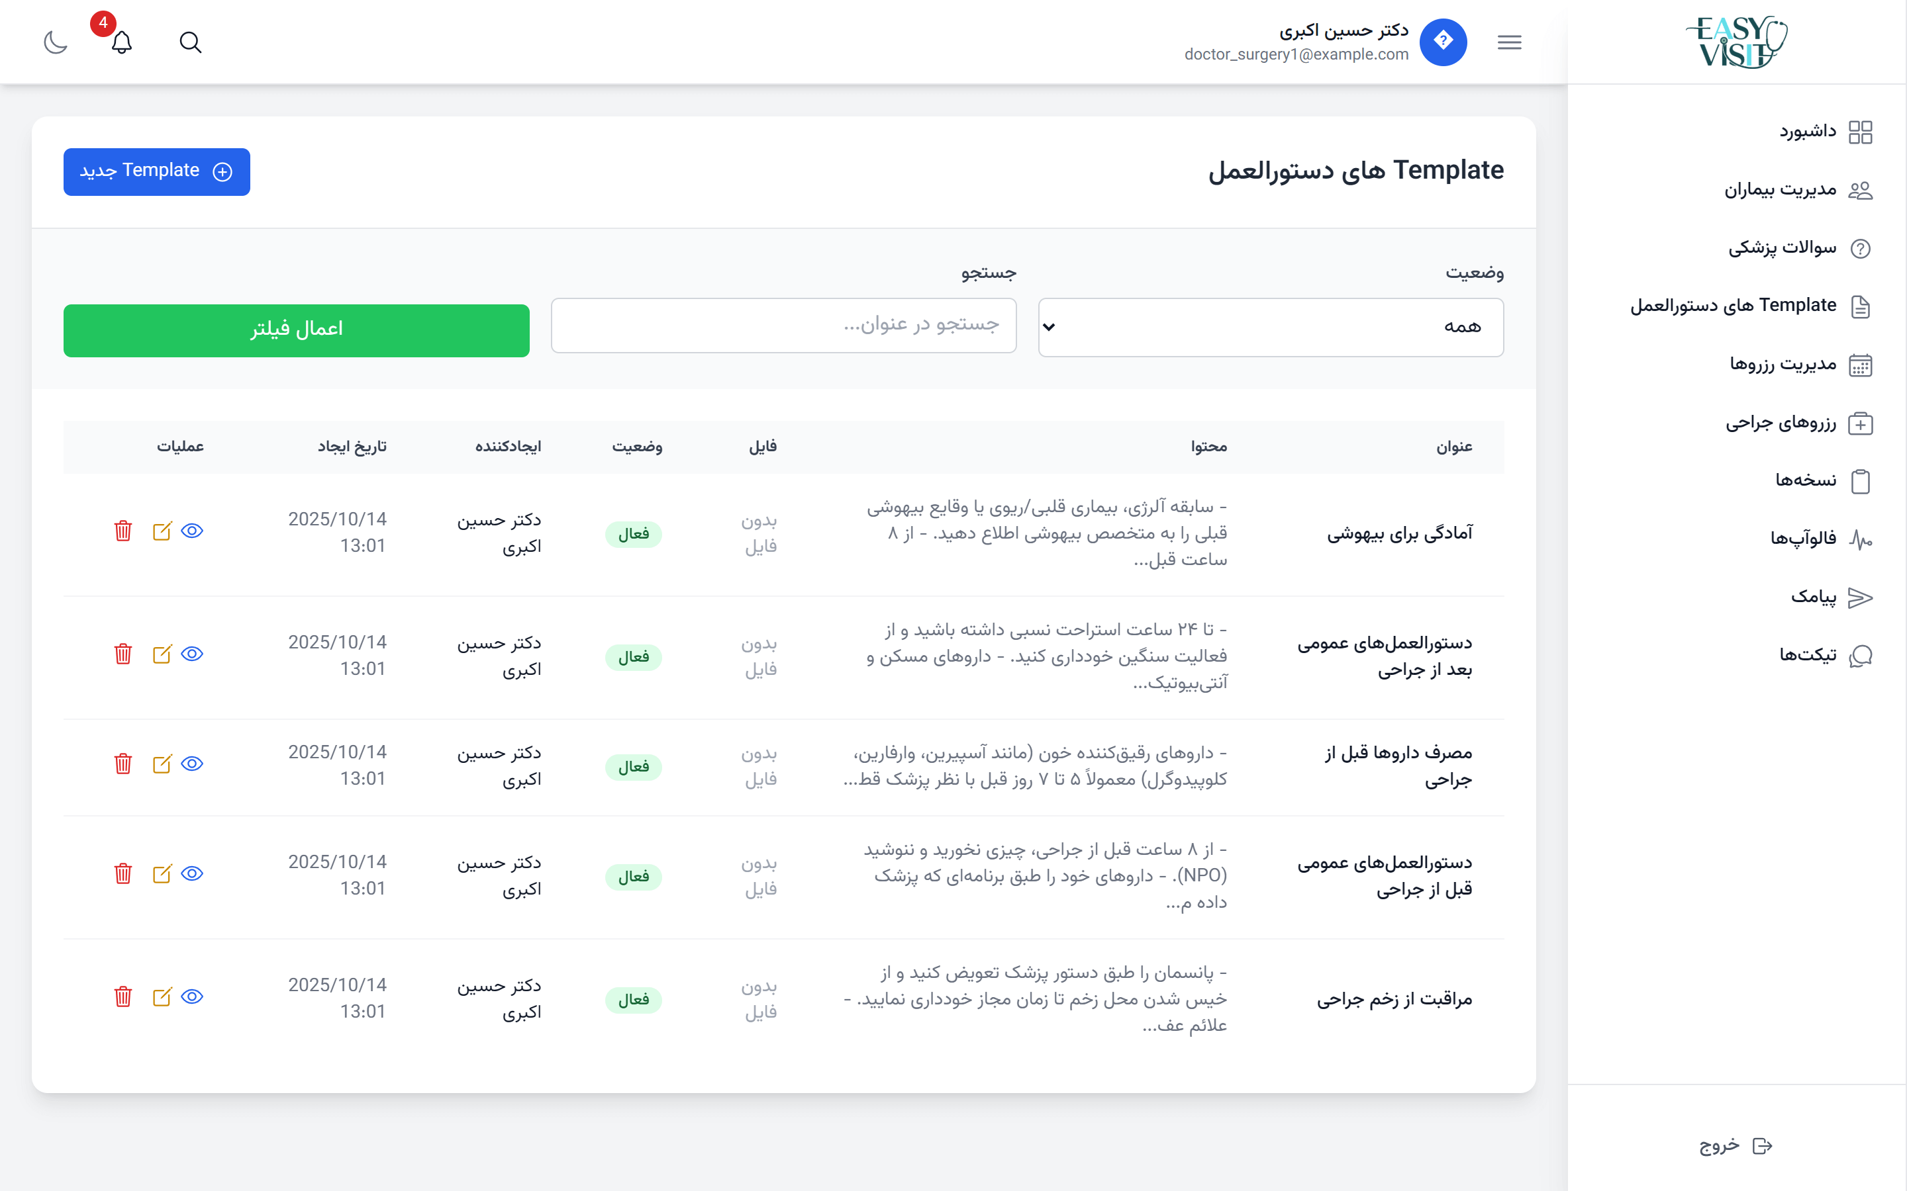
Task: Go to رزروهای جراحی sidebar item
Action: pyautogui.click(x=1780, y=423)
